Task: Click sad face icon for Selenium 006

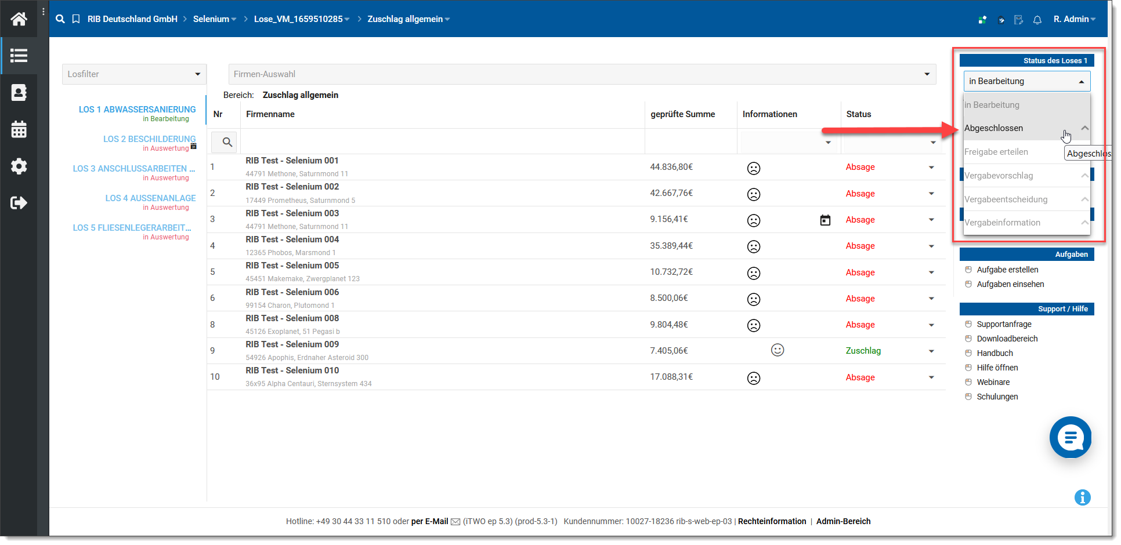Action: pos(754,299)
